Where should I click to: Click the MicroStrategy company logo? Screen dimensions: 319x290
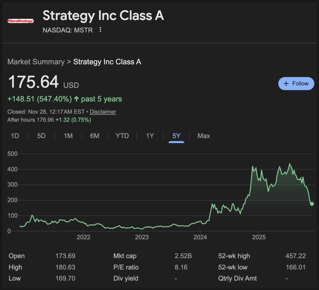click(x=20, y=21)
